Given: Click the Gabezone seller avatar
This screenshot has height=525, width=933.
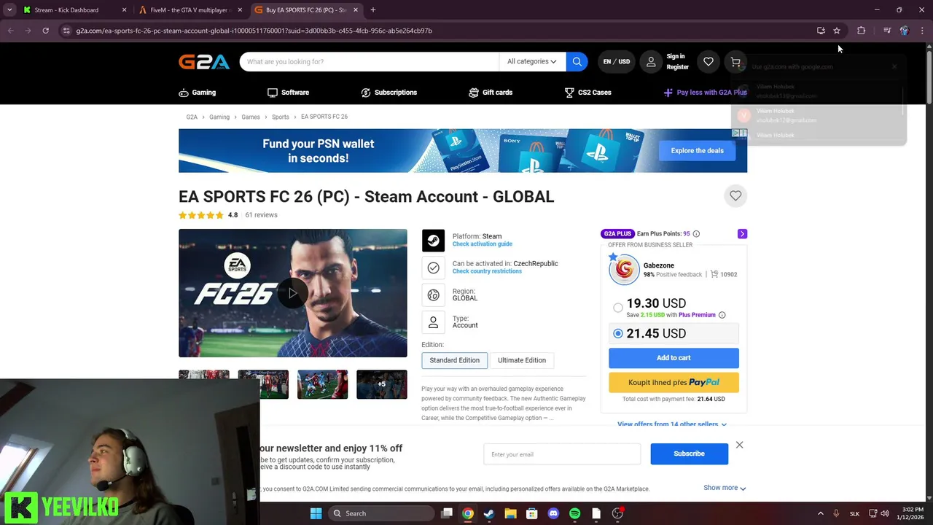Looking at the screenshot, I should click(624, 270).
